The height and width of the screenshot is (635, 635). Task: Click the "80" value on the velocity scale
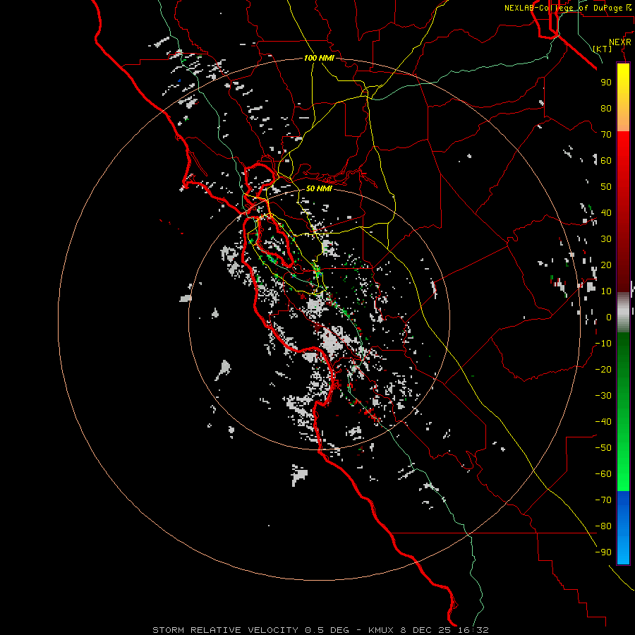(x=606, y=109)
